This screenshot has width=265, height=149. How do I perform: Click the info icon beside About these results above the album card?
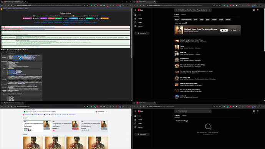[186, 23]
